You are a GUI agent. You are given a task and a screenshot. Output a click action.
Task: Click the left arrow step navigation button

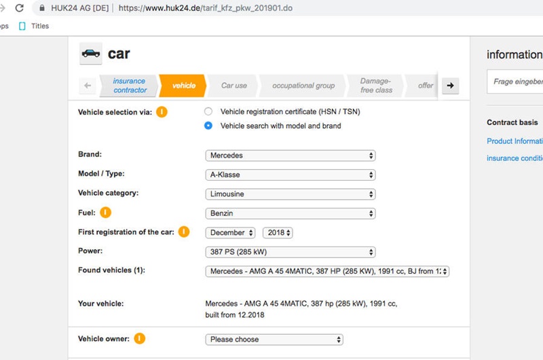coord(87,86)
